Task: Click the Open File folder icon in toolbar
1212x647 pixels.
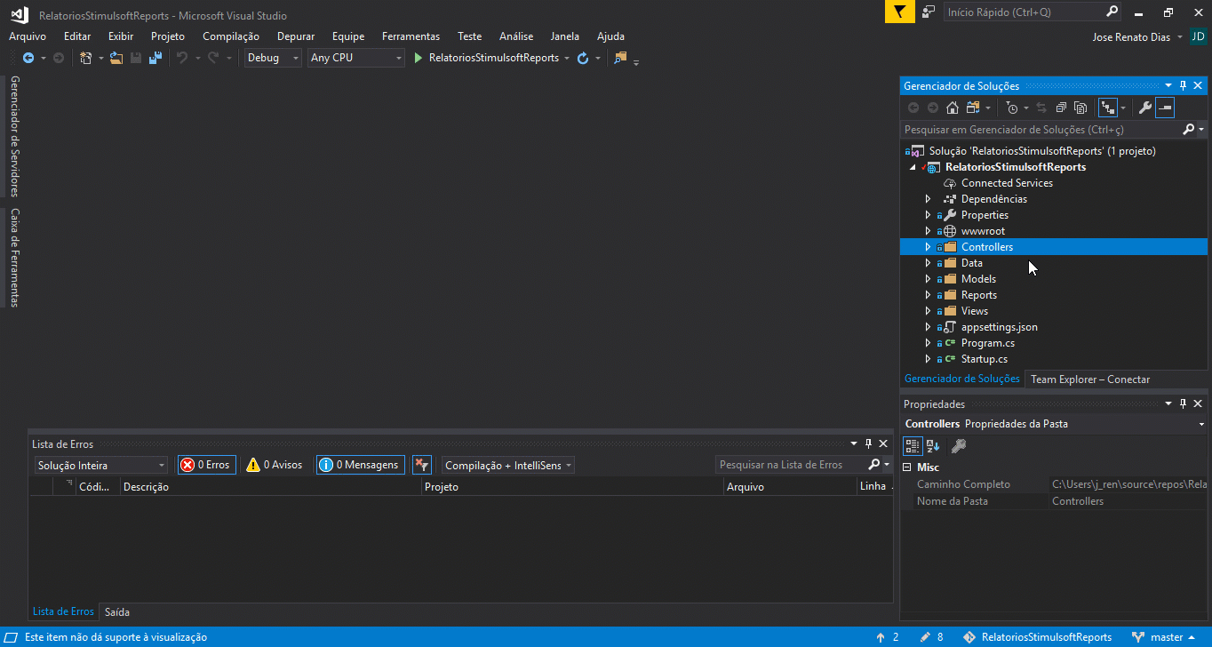Action: point(116,58)
